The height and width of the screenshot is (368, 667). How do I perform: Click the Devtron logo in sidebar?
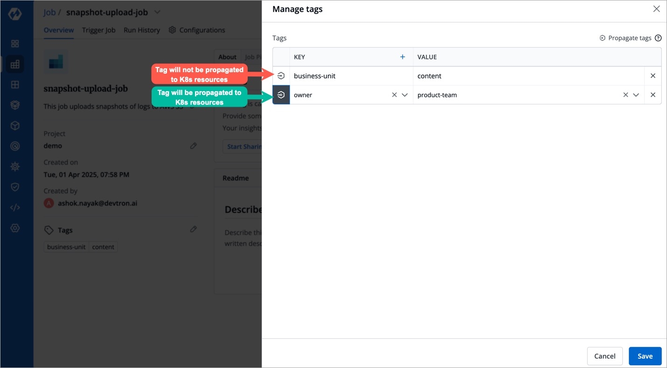click(15, 13)
